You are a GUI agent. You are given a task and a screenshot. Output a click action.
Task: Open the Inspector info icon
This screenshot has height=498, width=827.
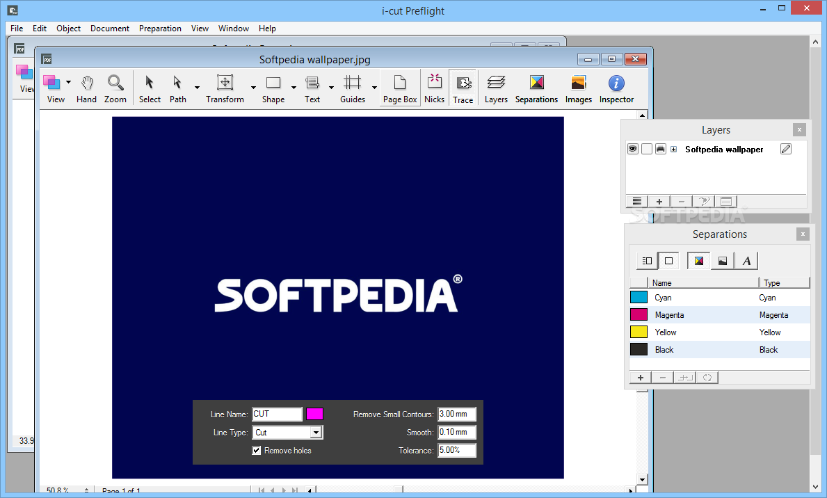coord(616,88)
